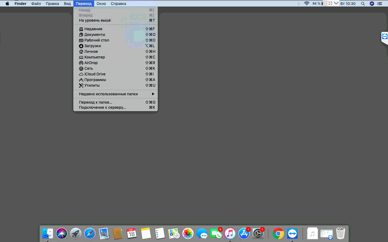Open Launchpad rocket icon in Dock

(76, 233)
